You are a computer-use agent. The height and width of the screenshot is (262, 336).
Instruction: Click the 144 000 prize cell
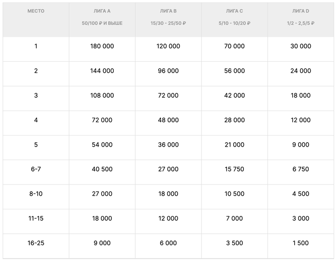point(102,71)
